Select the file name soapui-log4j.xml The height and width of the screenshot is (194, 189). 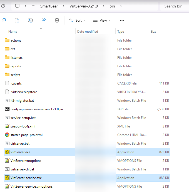point(23,126)
